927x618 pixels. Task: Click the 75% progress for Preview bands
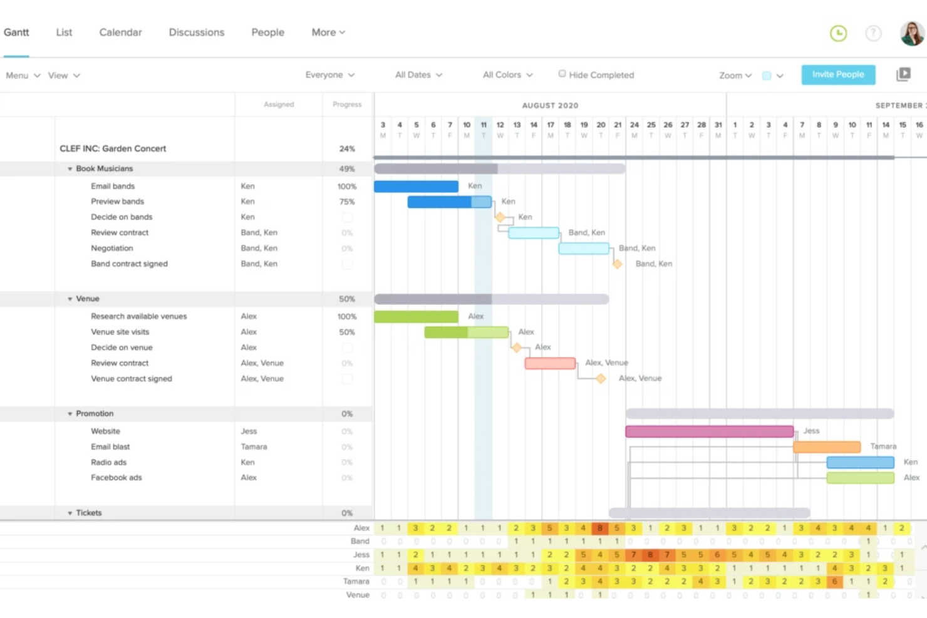347,202
